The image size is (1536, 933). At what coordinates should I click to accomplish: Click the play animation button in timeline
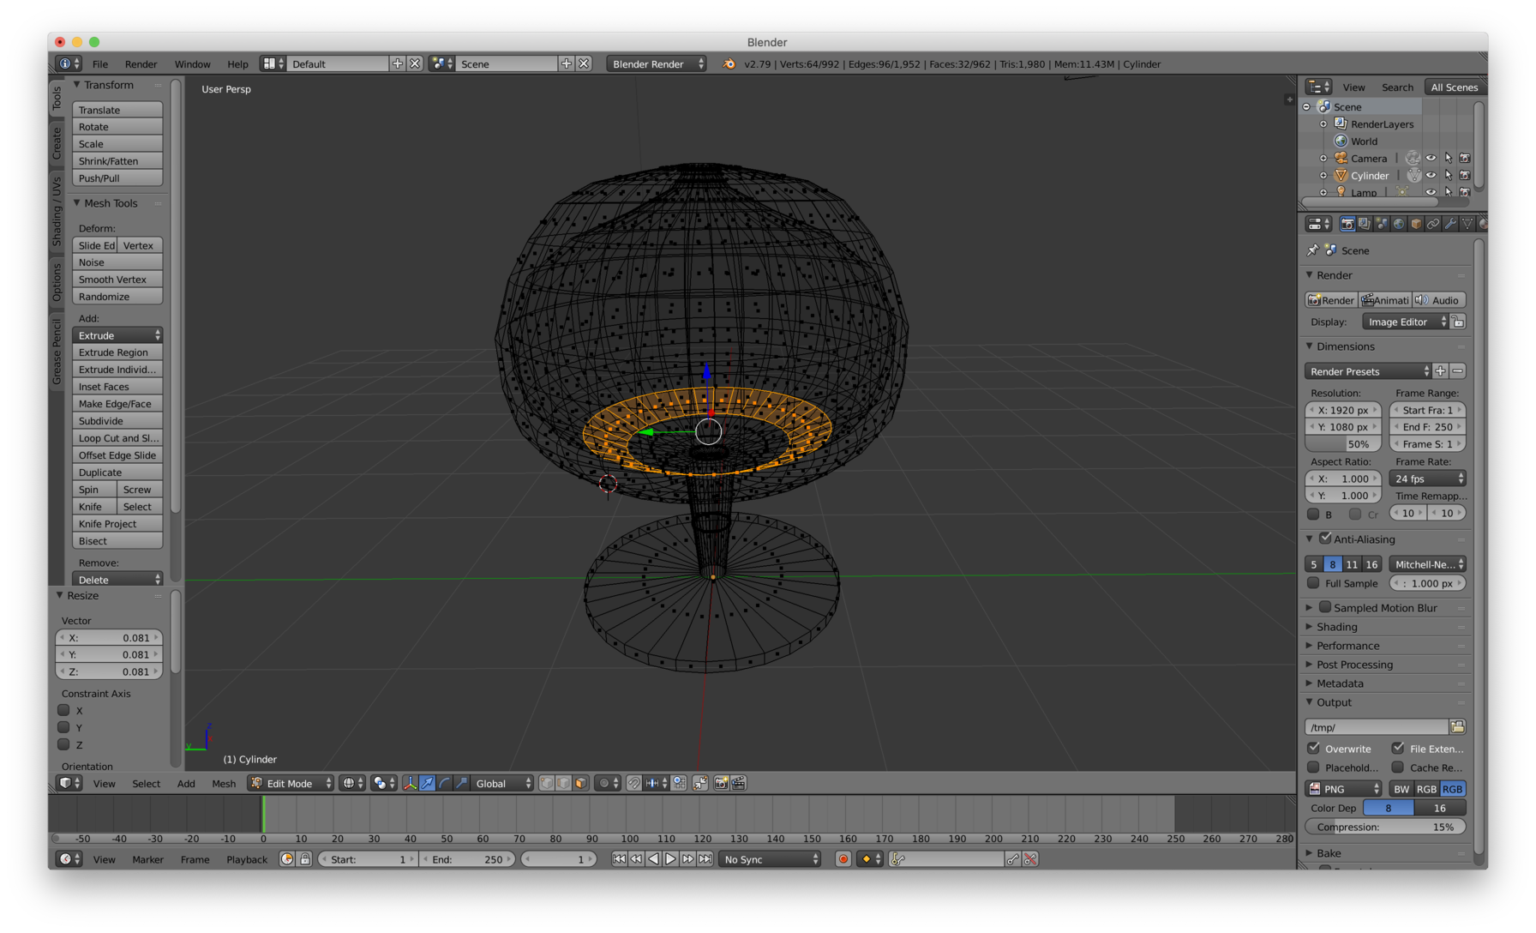tap(671, 859)
